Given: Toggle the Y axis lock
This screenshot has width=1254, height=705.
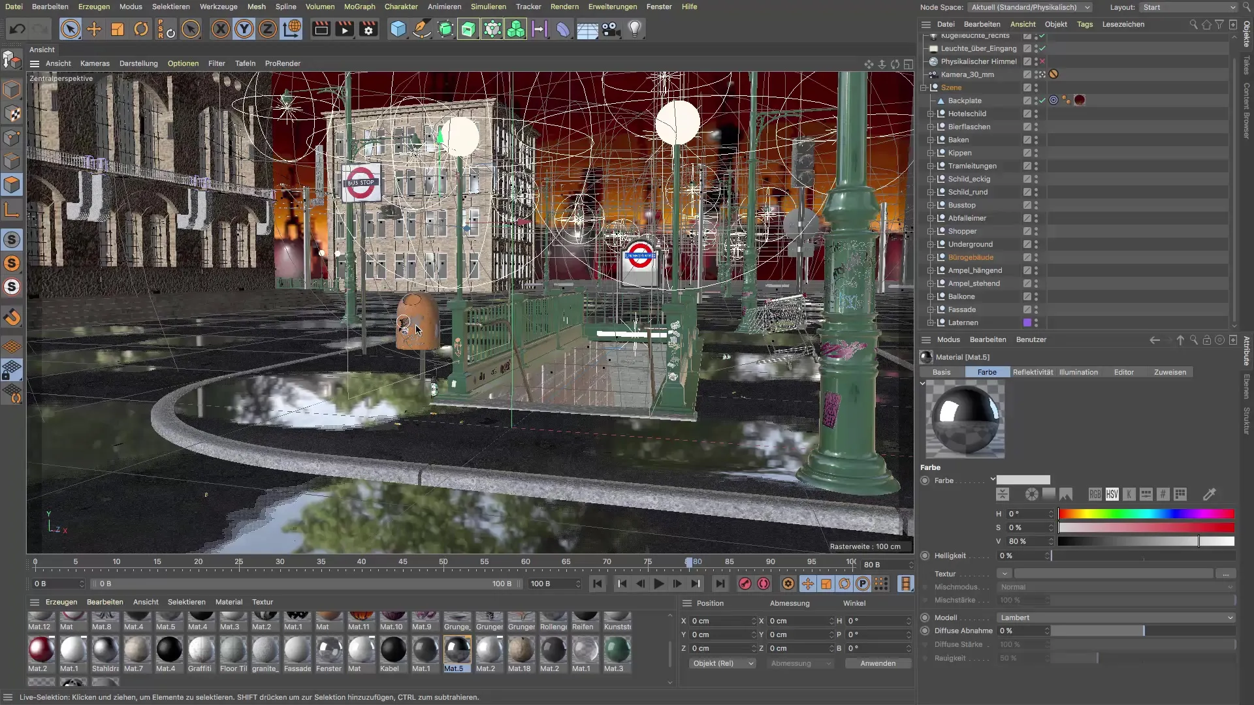Looking at the screenshot, I should coord(244,29).
